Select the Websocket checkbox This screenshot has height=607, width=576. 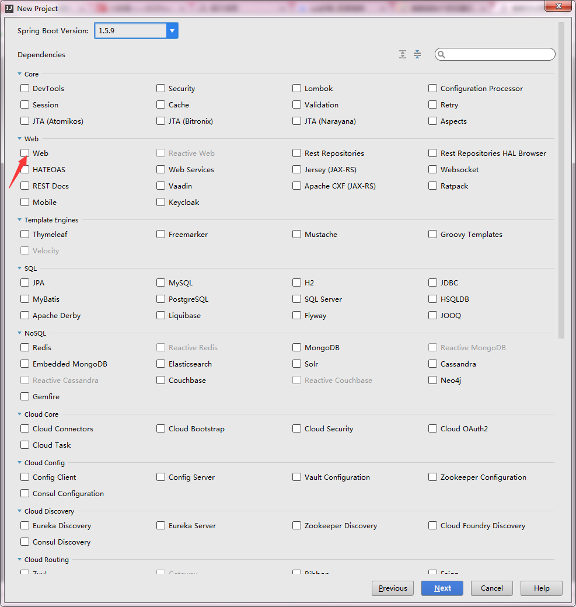pos(432,169)
